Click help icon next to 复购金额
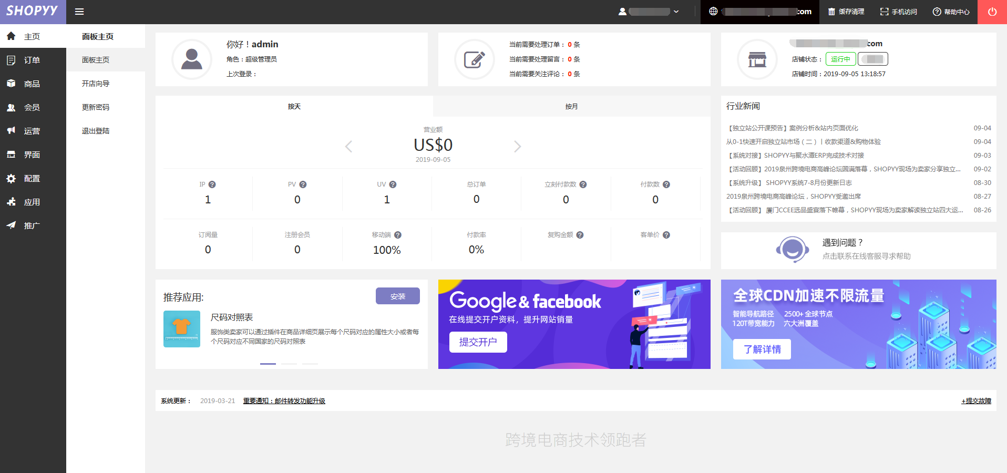 coord(580,235)
